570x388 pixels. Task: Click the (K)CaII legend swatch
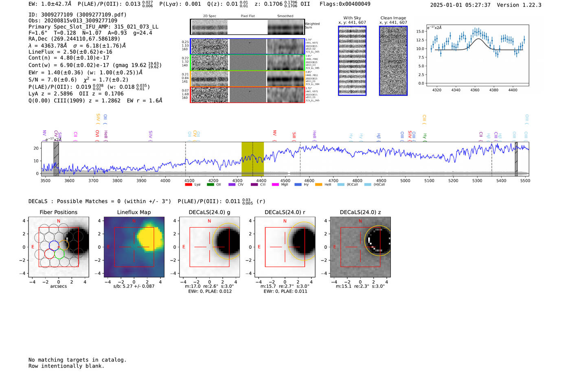[x=341, y=185]
